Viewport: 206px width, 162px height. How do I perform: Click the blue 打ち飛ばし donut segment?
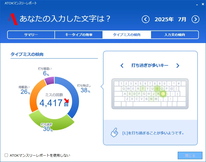click(75, 97)
